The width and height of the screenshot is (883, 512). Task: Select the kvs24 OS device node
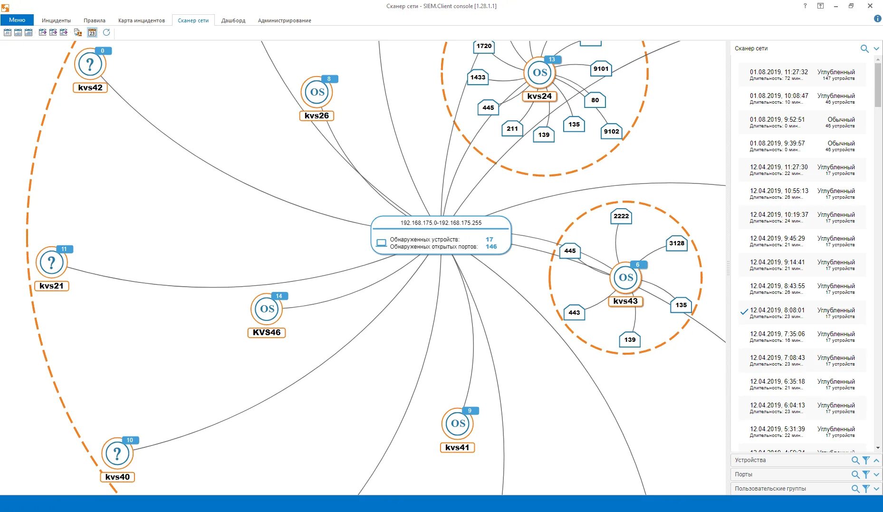pos(539,73)
